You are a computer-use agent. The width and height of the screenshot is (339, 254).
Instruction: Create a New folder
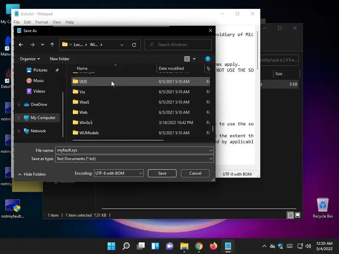[60, 59]
